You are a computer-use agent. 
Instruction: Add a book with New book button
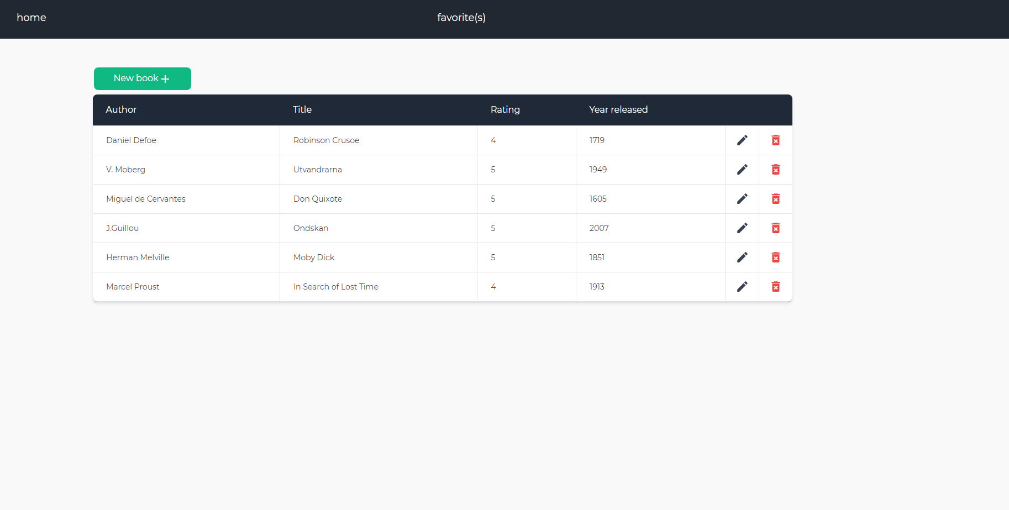point(143,78)
